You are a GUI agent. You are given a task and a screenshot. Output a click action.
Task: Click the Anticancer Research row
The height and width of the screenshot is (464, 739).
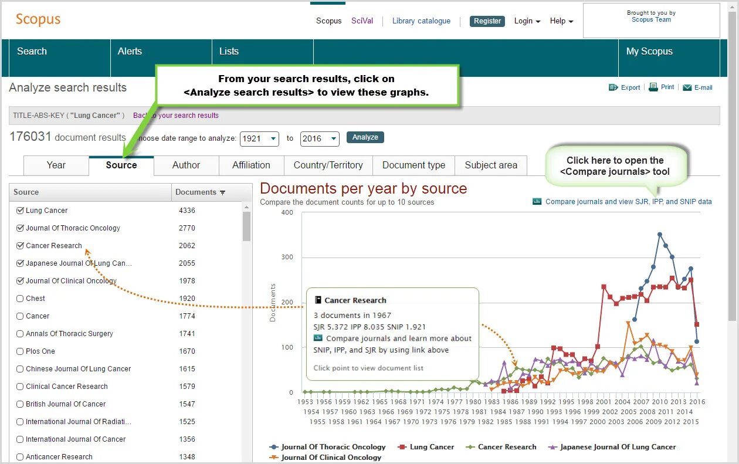pyautogui.click(x=126, y=456)
